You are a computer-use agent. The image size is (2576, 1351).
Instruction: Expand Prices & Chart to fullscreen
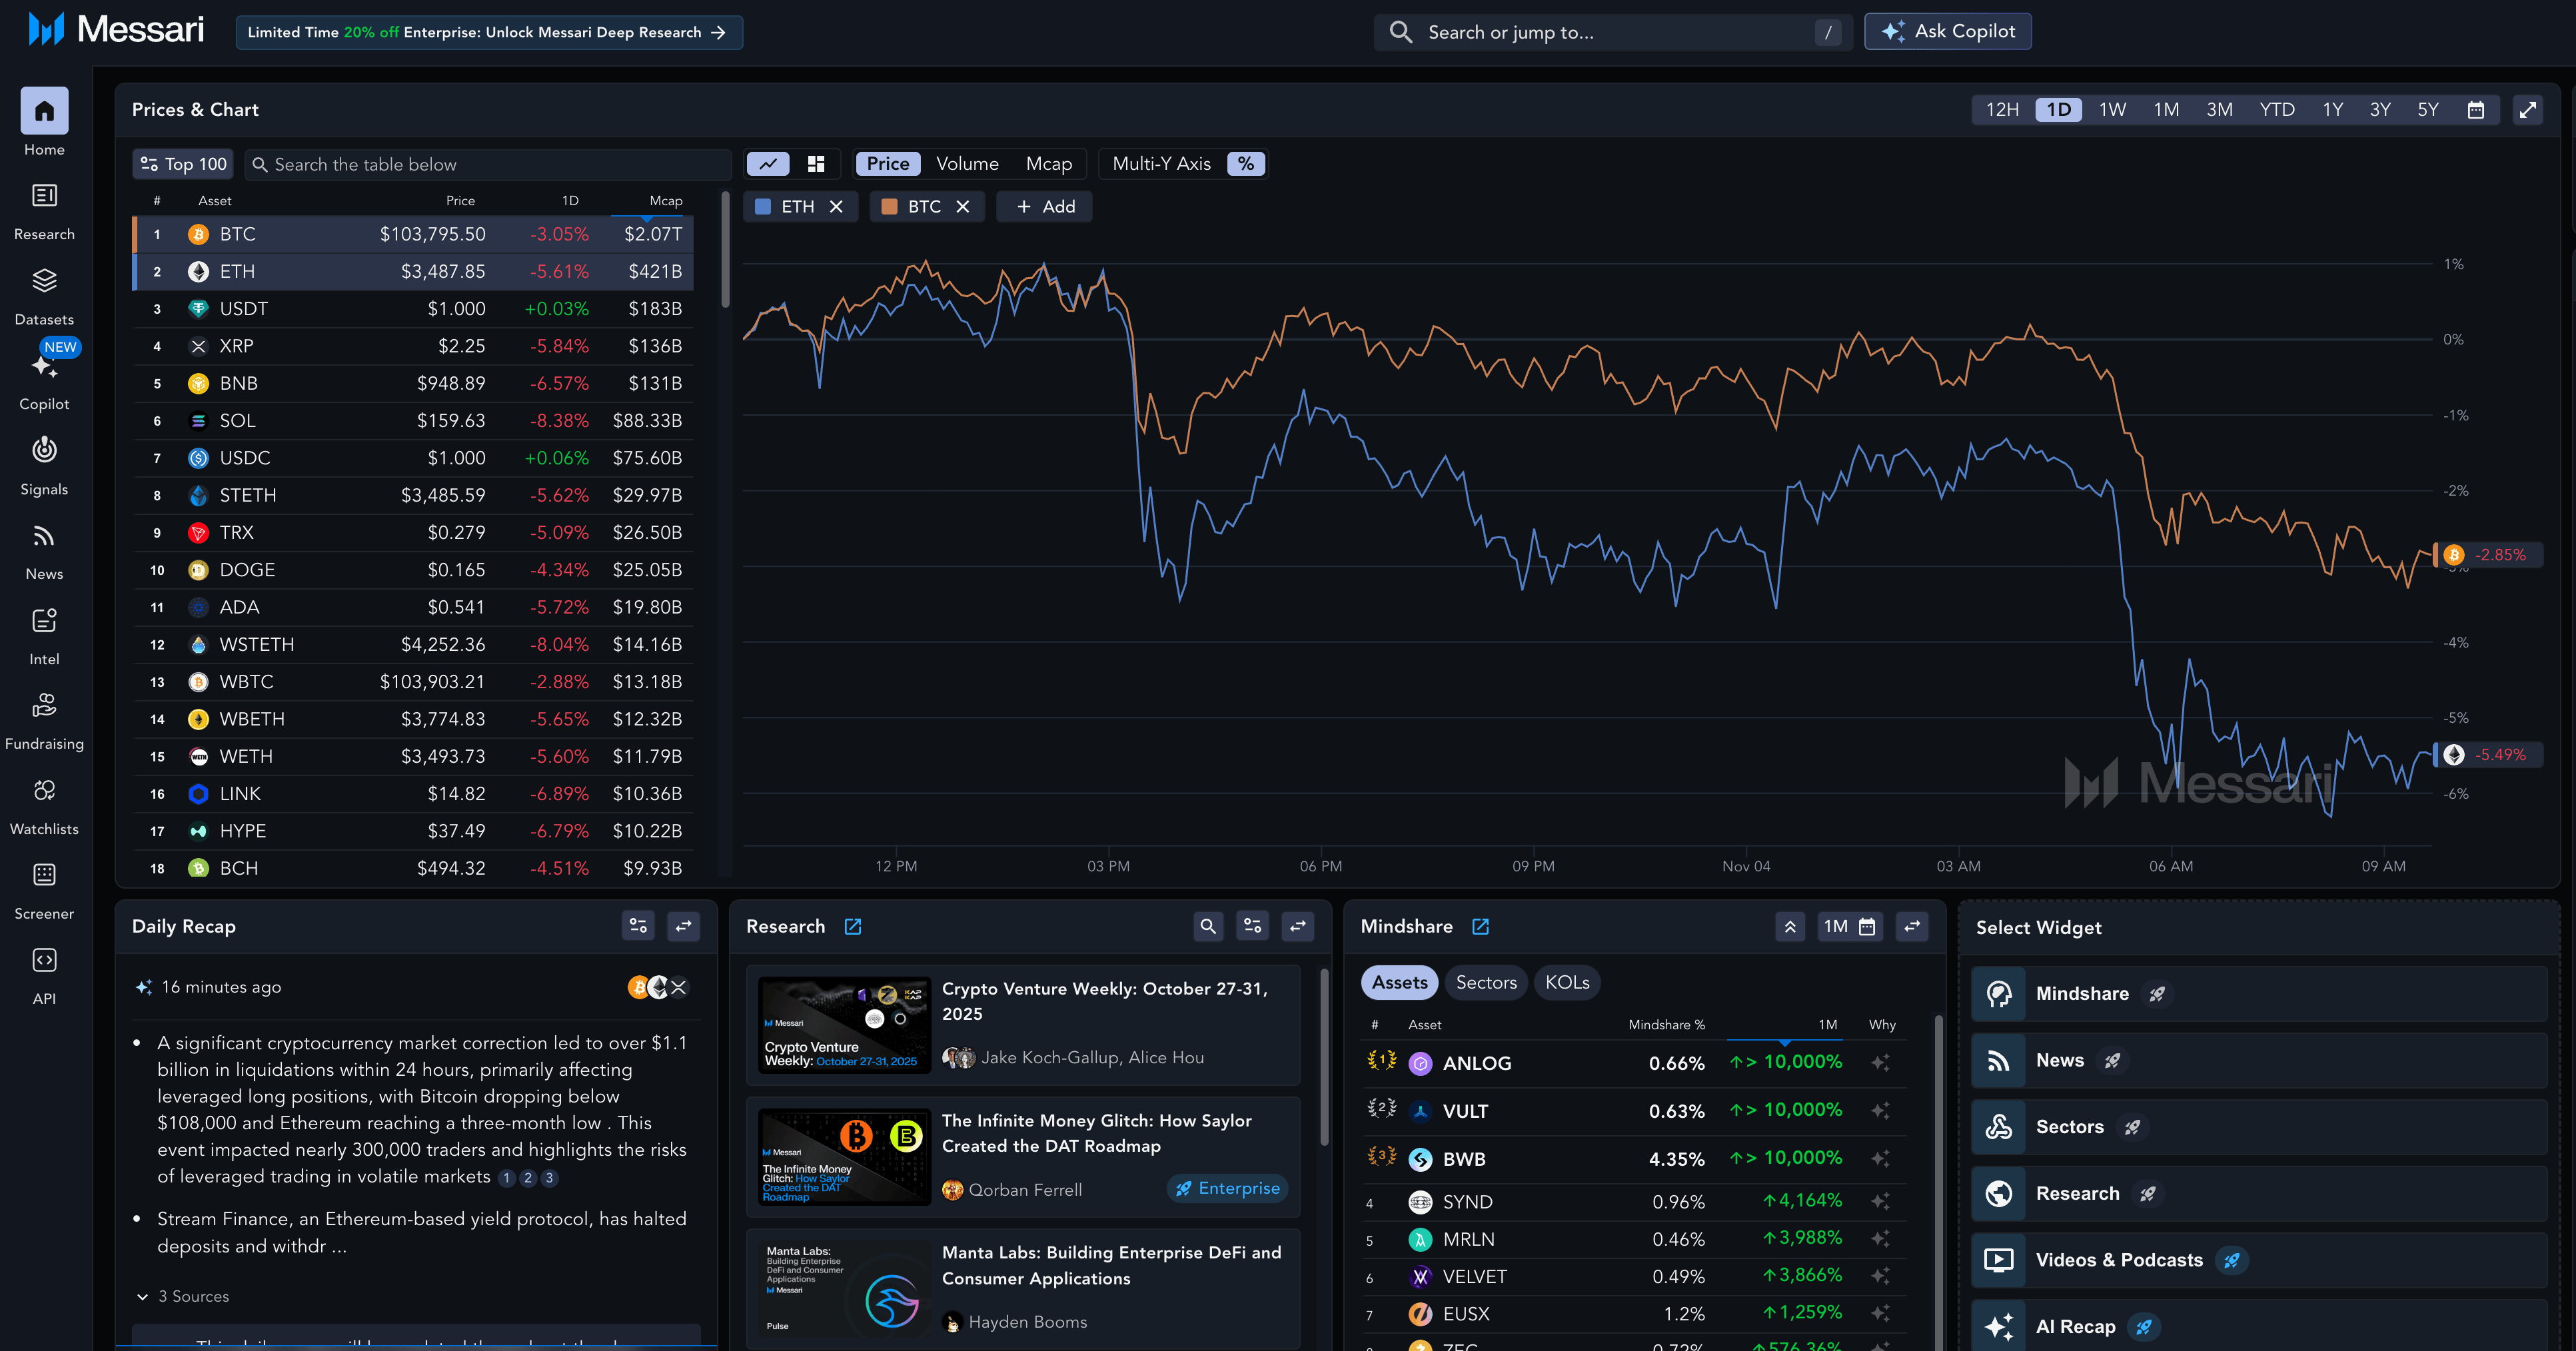point(2529,110)
